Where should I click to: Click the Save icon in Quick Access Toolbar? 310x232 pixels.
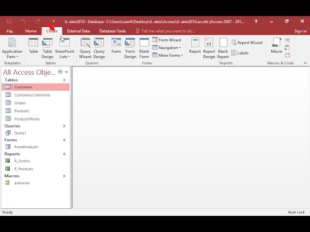click(9, 21)
